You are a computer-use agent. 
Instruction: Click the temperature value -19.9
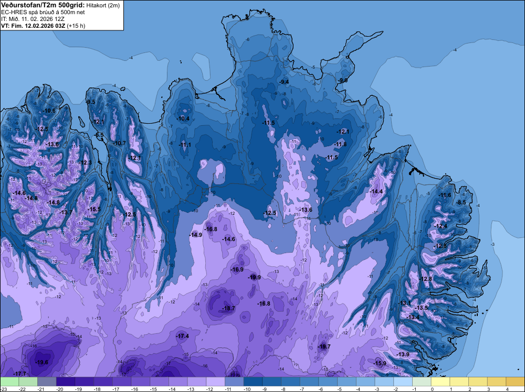[x=255, y=277]
